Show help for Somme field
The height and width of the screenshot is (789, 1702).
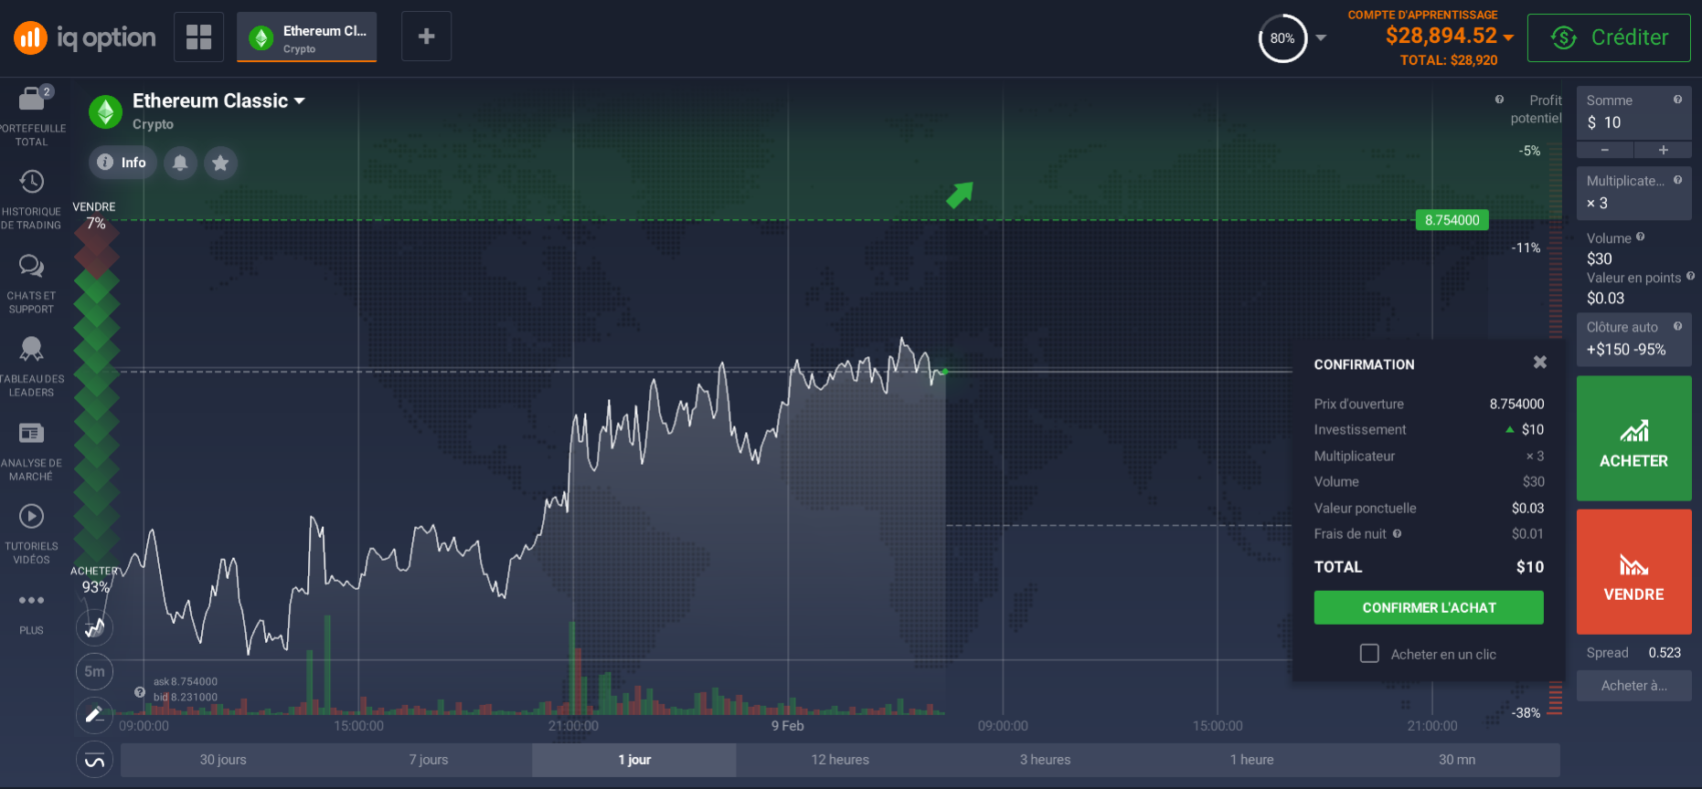pos(1677,100)
